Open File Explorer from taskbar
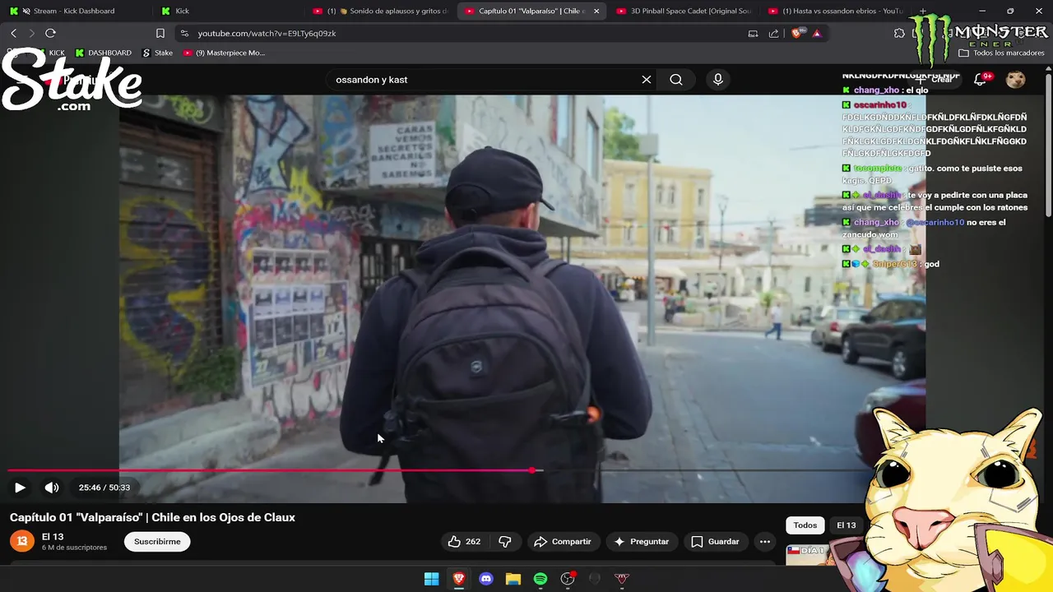1053x592 pixels. coord(513,579)
